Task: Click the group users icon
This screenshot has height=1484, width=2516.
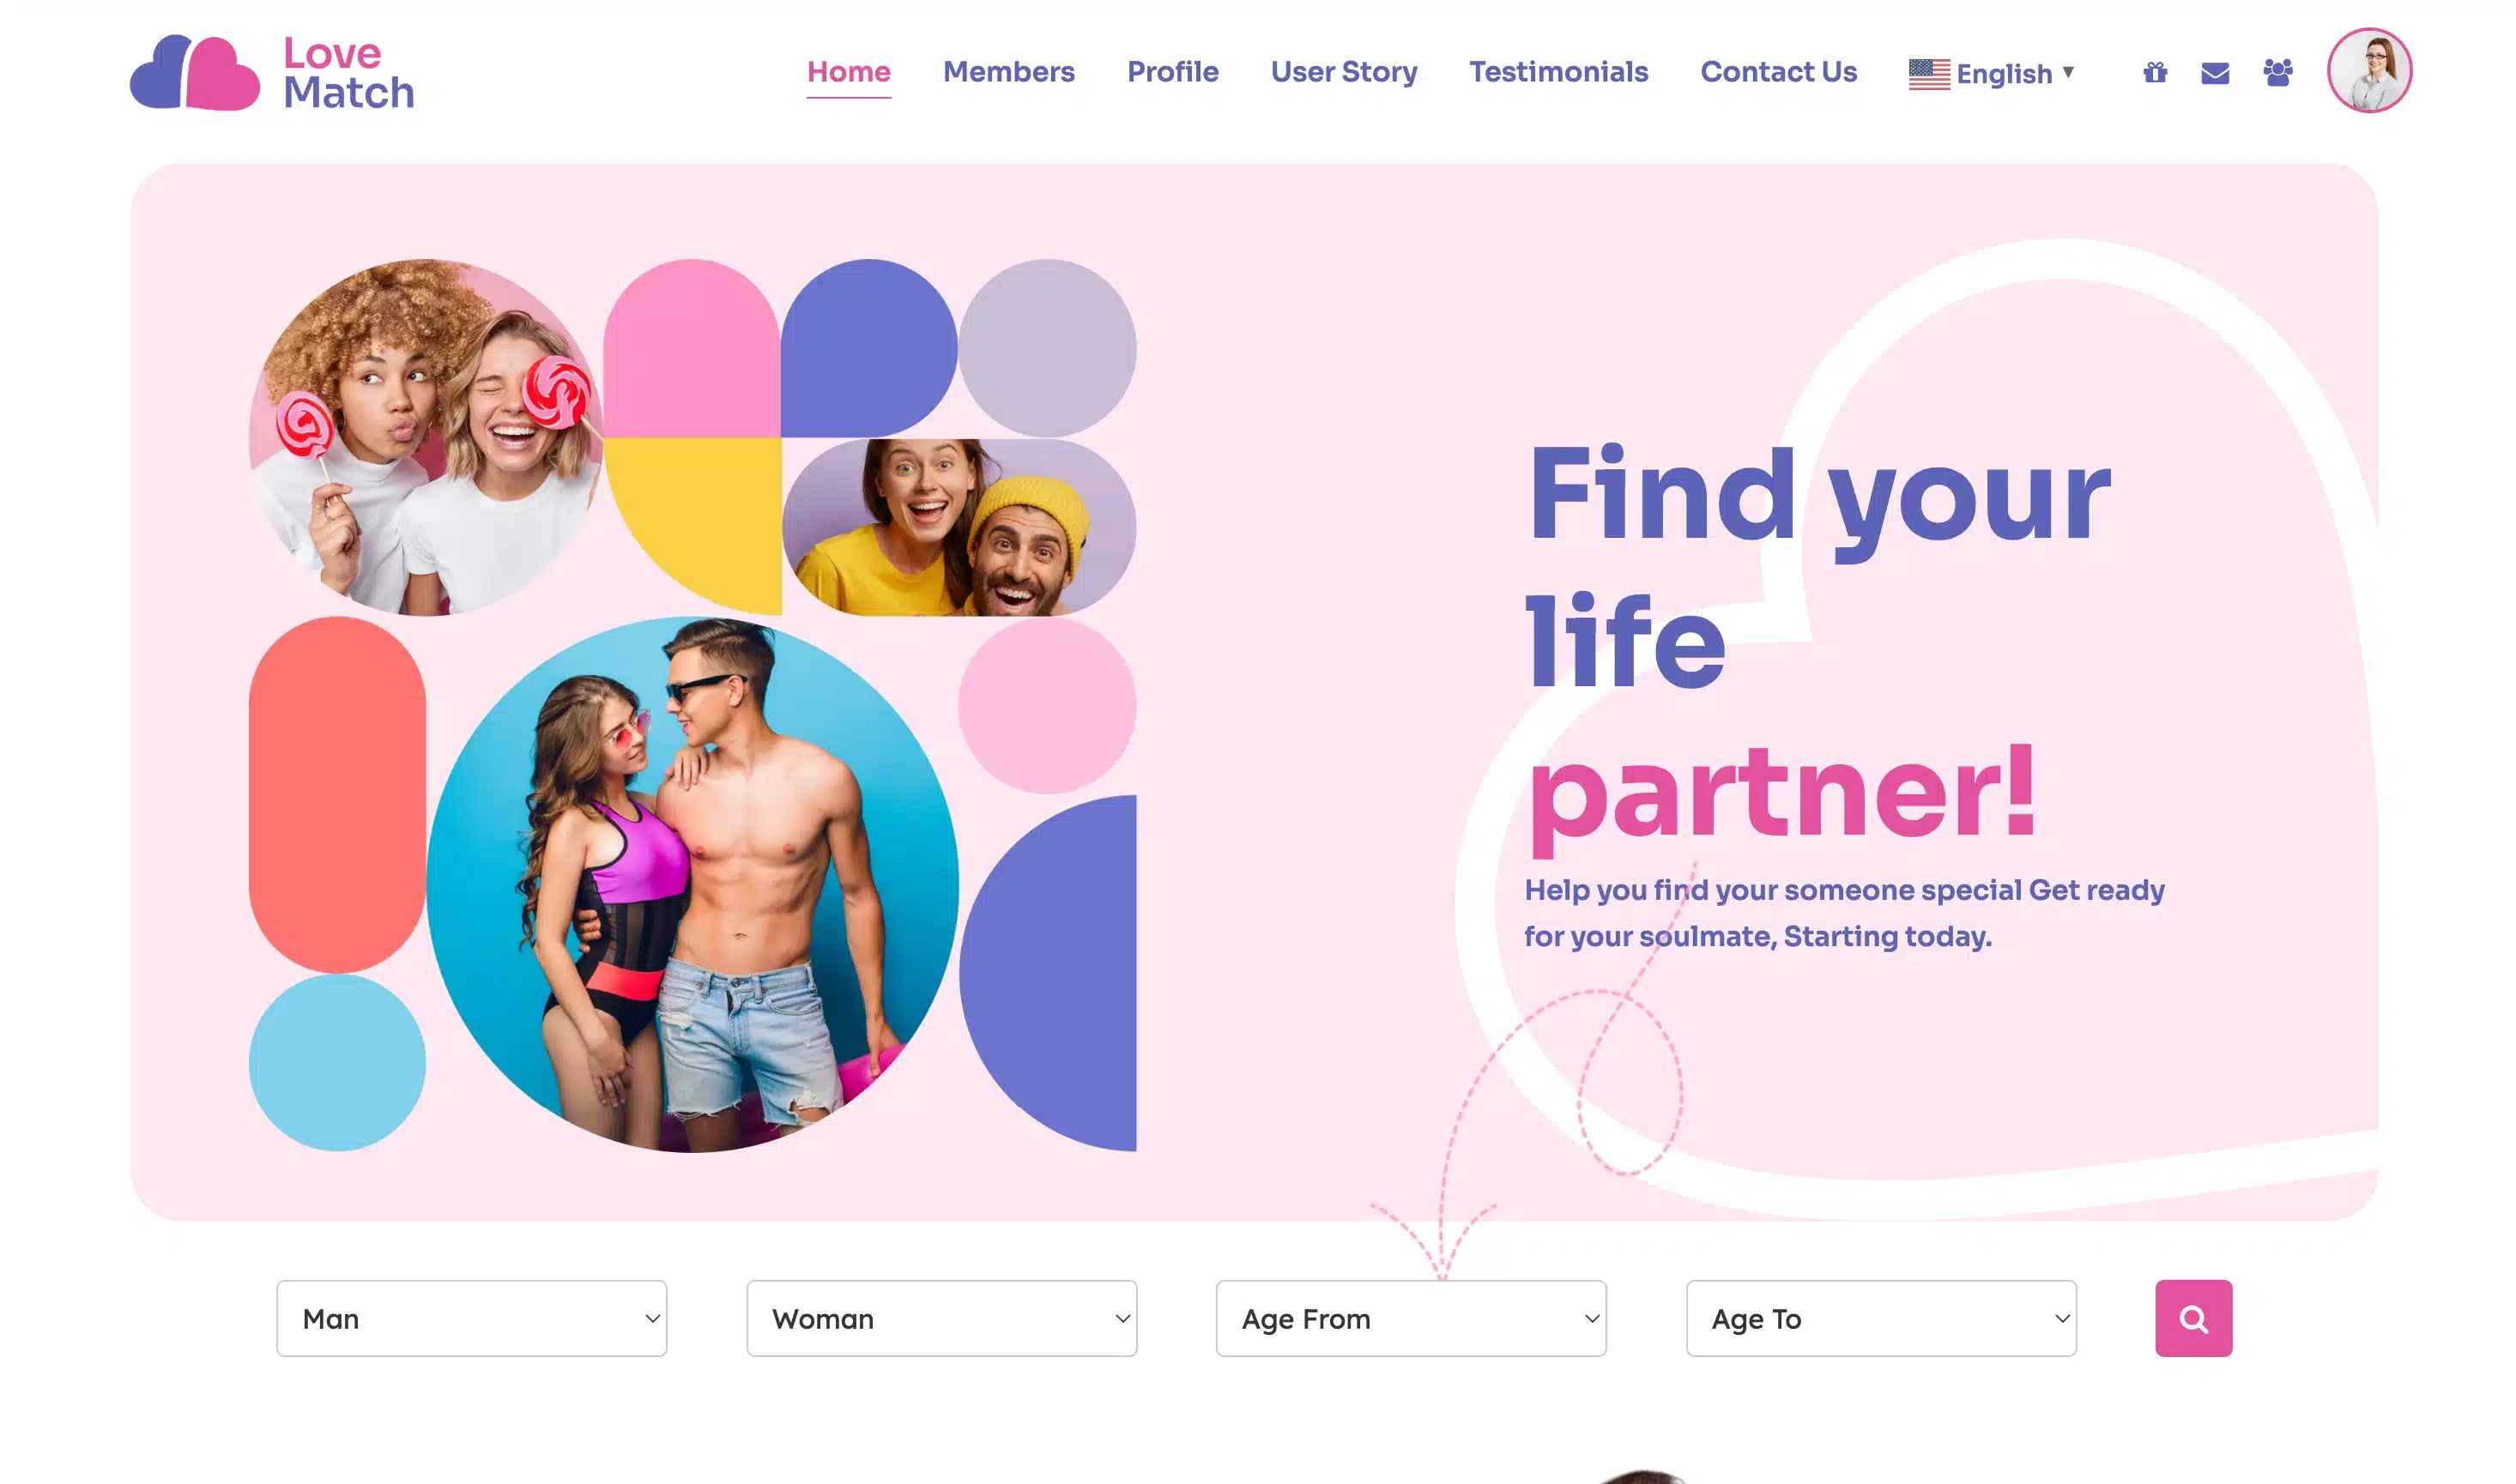Action: (2278, 72)
